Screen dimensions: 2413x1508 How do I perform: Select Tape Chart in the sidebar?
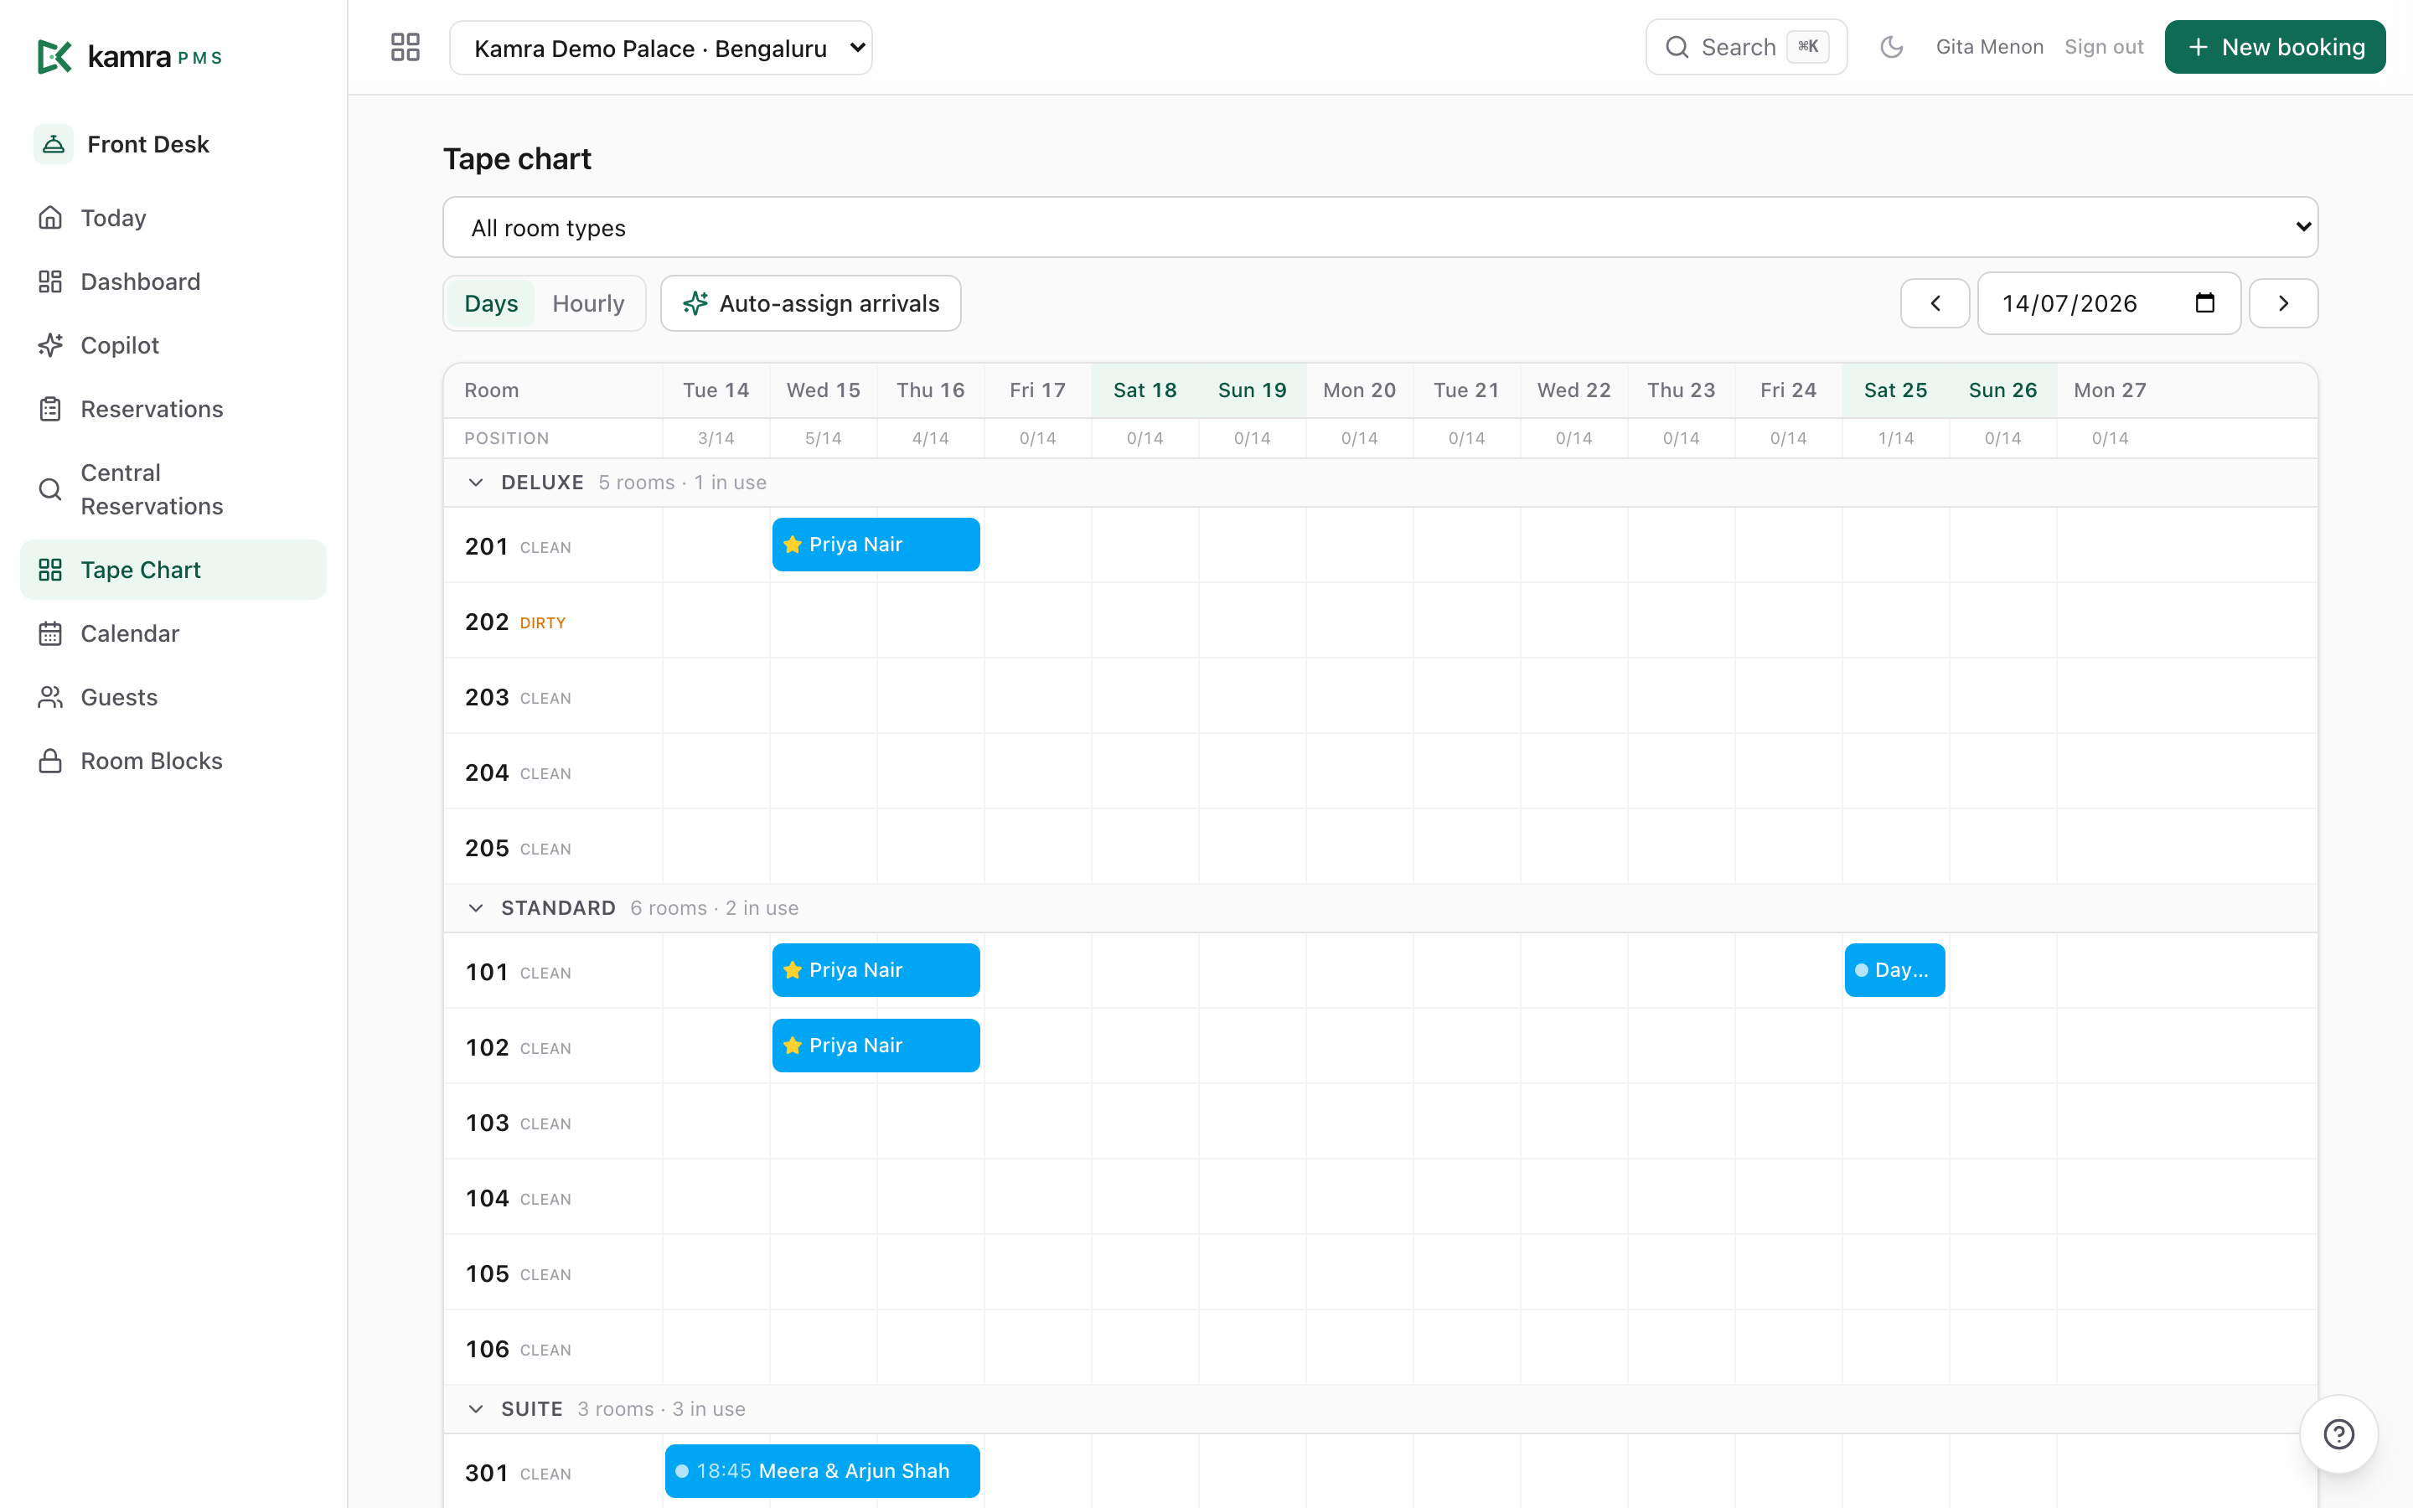[x=173, y=570]
